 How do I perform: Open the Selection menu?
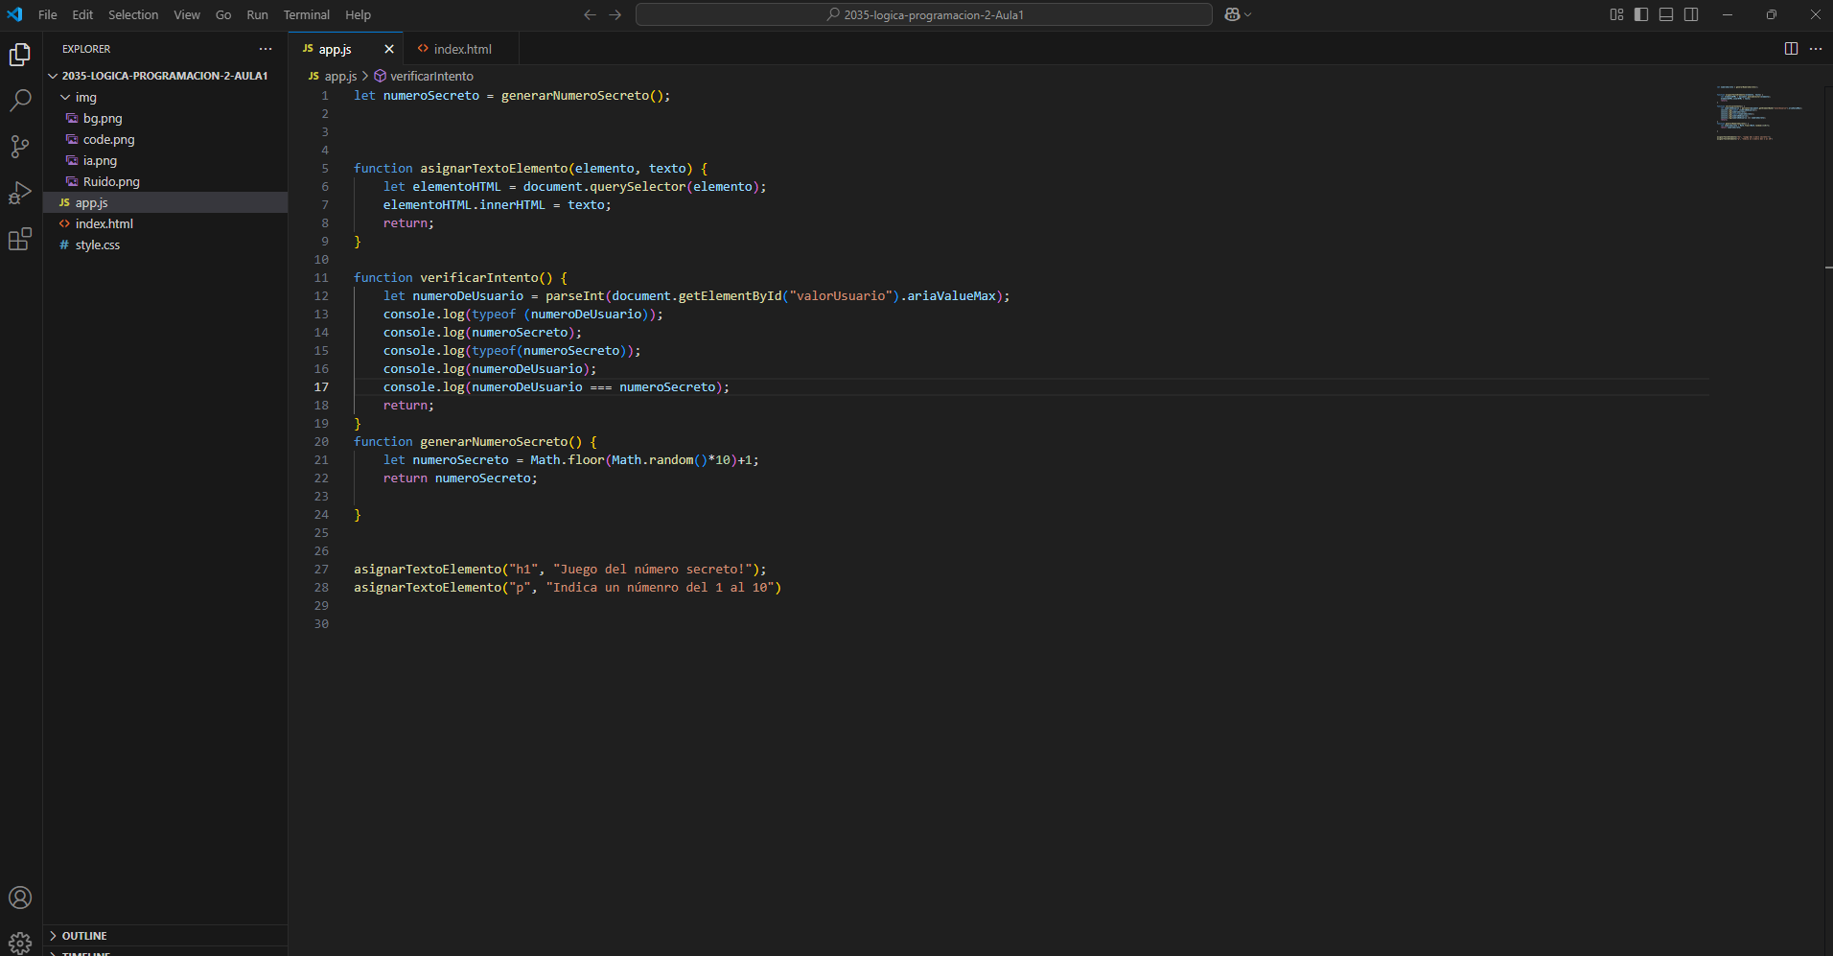[x=133, y=14]
